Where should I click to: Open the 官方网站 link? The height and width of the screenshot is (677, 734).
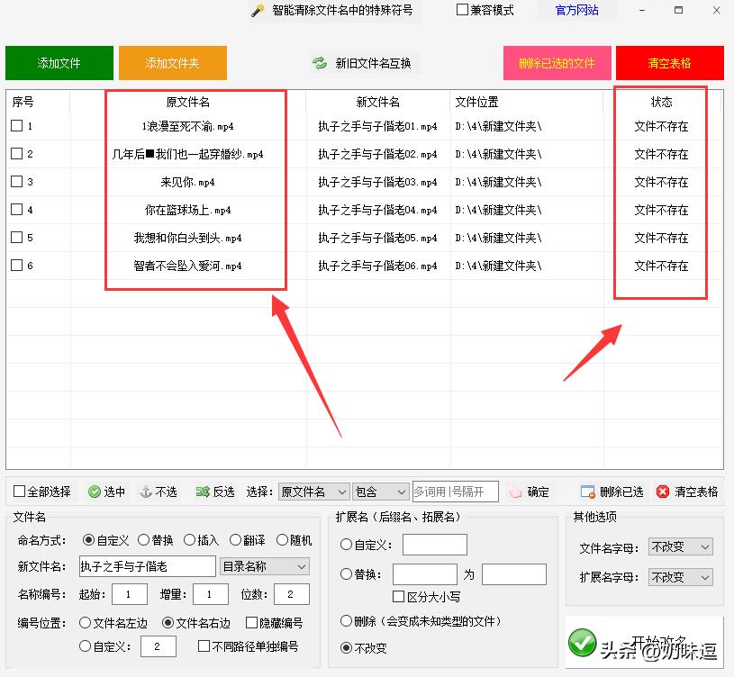click(x=576, y=10)
